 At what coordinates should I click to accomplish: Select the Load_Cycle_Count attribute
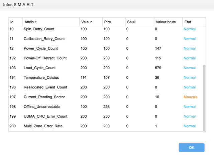[x=39, y=68]
